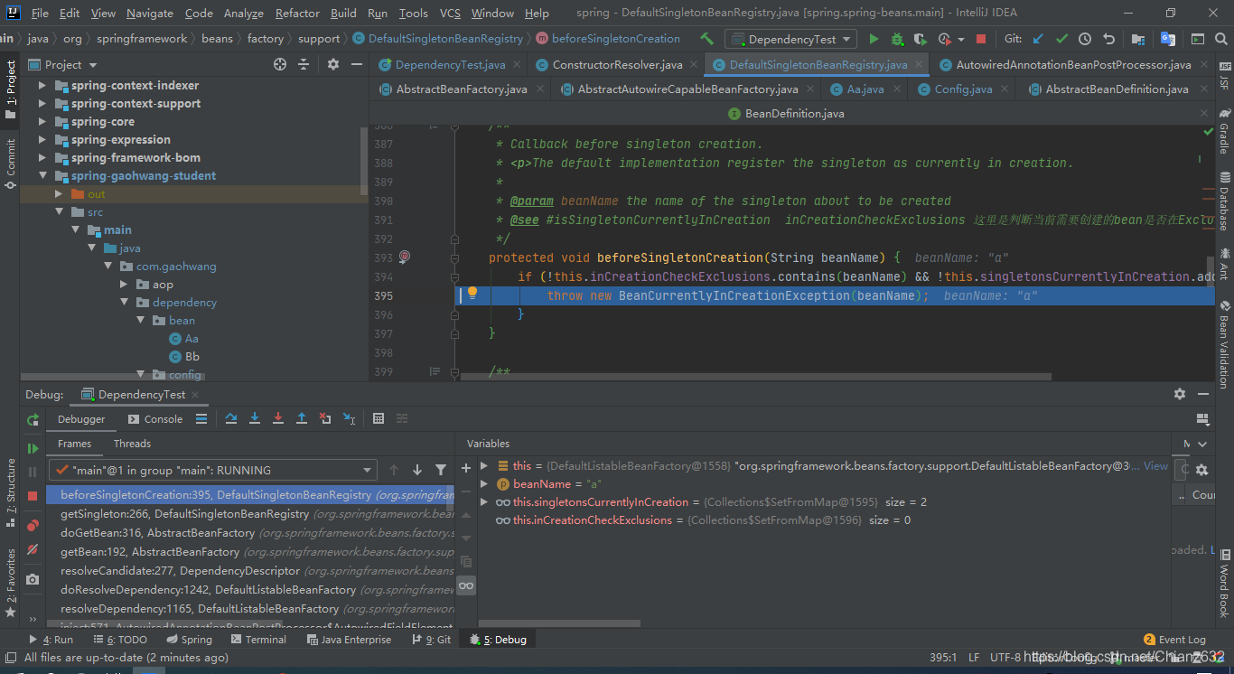Viewport: 1234px width, 674px height.
Task: Toggle the watches glasses button in Variables
Action: coord(466,585)
